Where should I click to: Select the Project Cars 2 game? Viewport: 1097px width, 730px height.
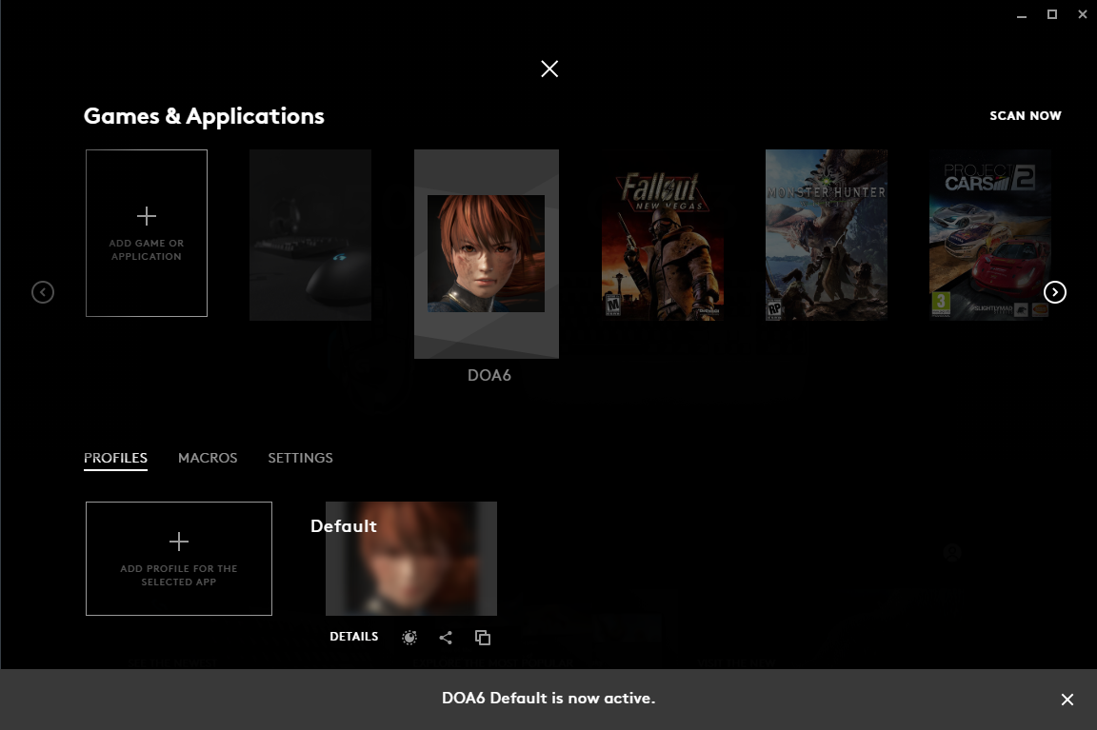pyautogui.click(x=990, y=235)
